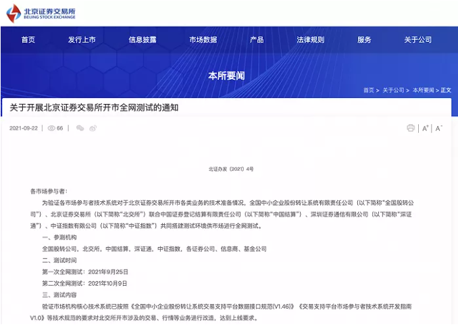Image resolution: width=458 pixels, height=333 pixels.
Task: Go to 关于公司 in the breadcrumb
Action: tap(393, 91)
